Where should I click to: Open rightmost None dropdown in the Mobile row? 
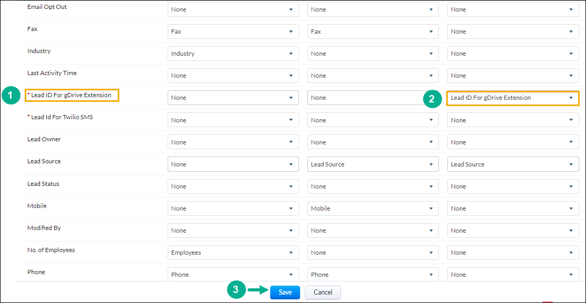pos(513,208)
